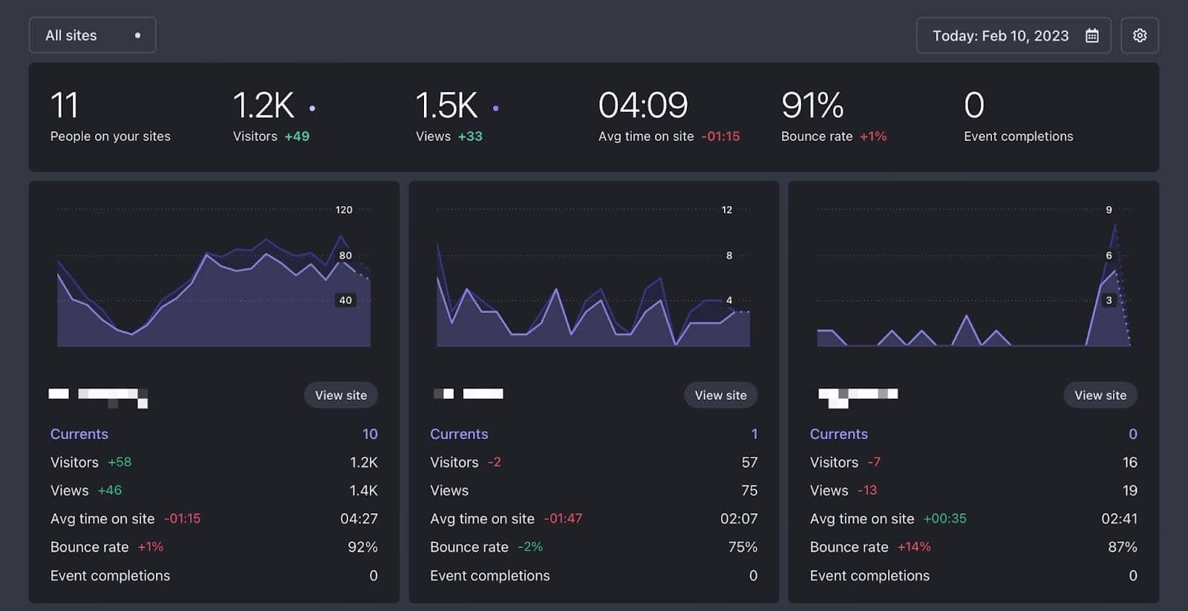This screenshot has height=611, width=1188.
Task: Click the People on your sites count
Action: point(65,106)
